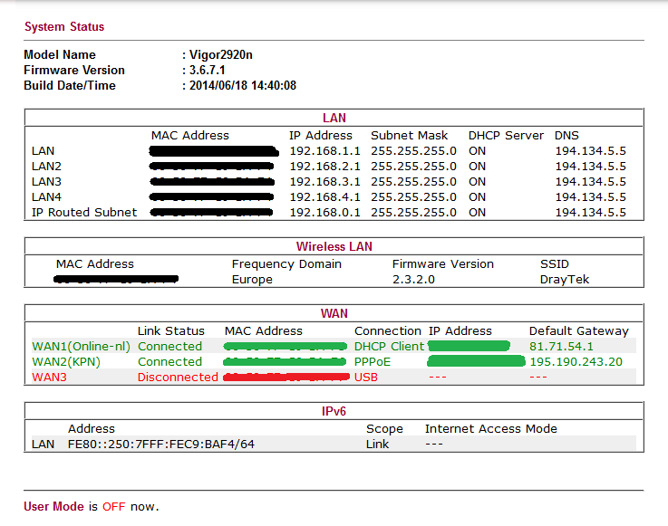Select the Vigor2920n model name value
Screen dimensions: 668x526
pos(220,55)
